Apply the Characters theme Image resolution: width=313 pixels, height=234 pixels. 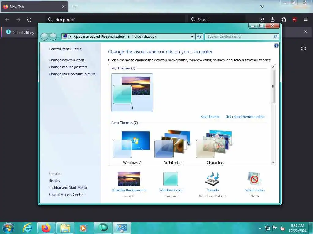point(215,148)
